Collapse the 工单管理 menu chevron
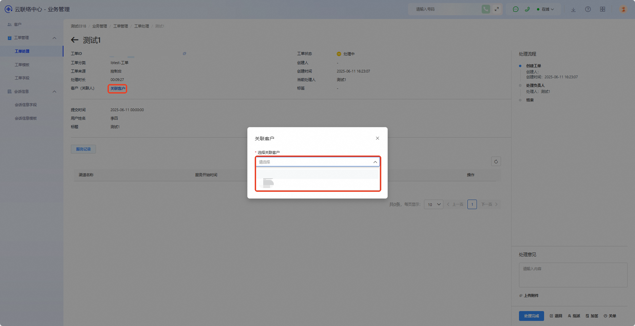 (54, 38)
